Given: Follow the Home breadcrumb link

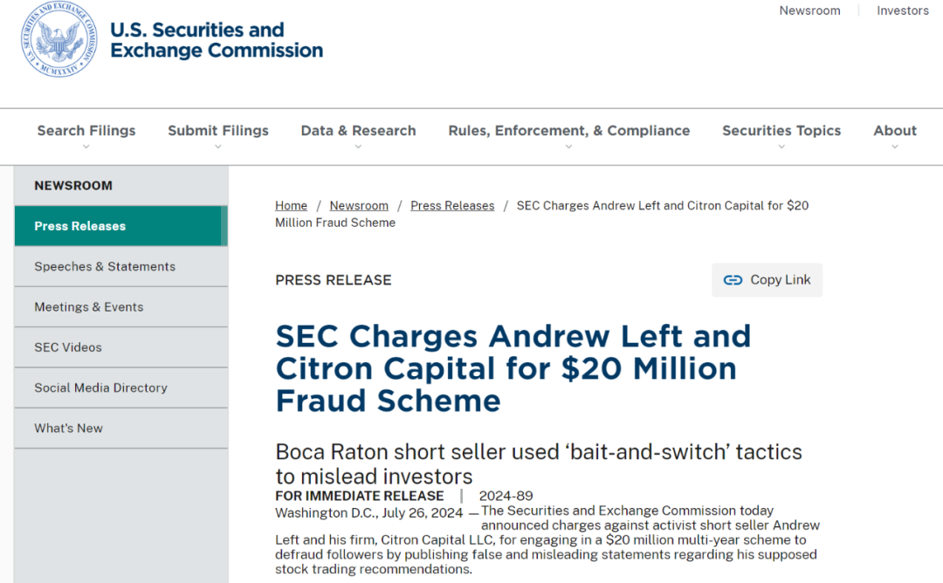Looking at the screenshot, I should coord(291,206).
